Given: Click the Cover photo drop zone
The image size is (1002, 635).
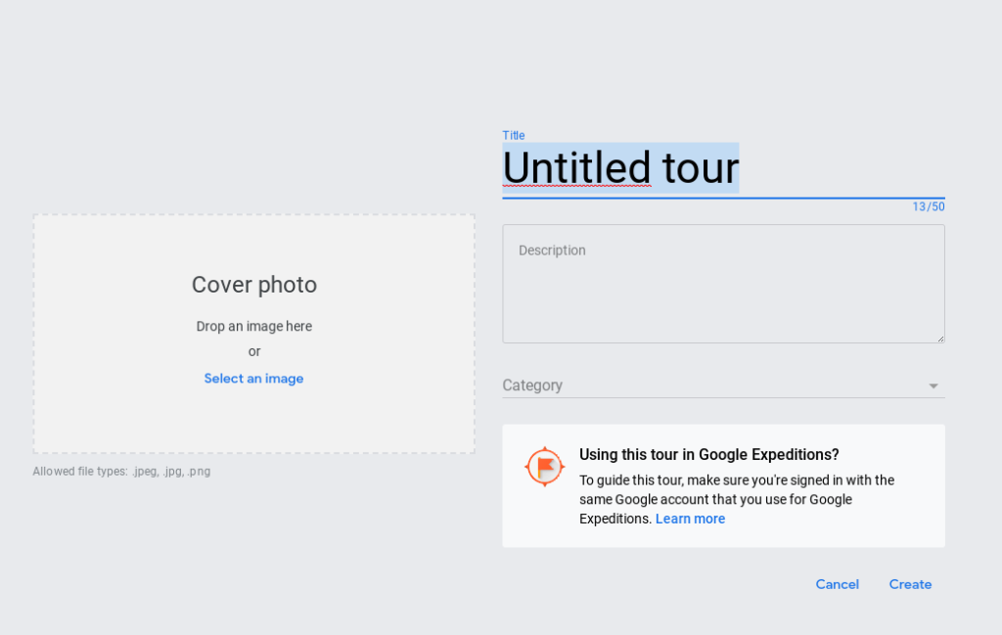Looking at the screenshot, I should click(253, 334).
